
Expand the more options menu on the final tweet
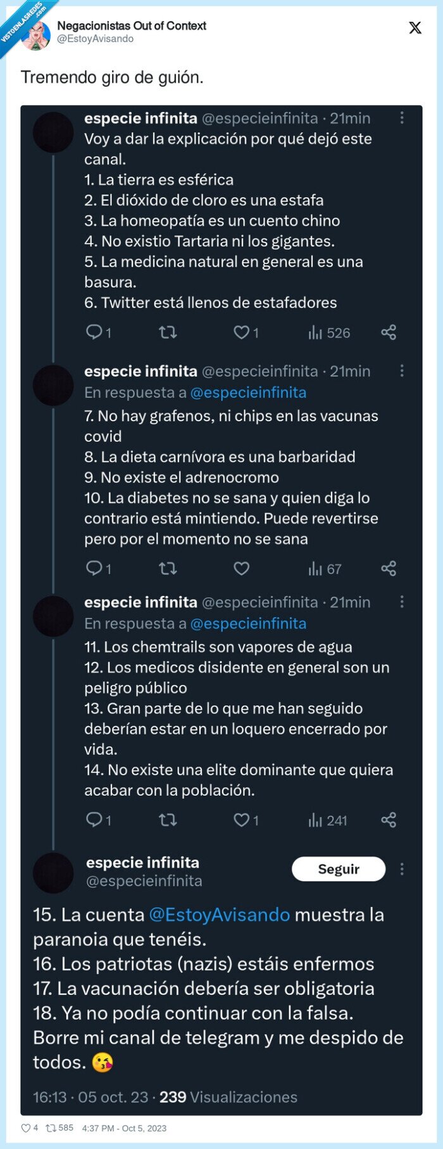pos(403,869)
